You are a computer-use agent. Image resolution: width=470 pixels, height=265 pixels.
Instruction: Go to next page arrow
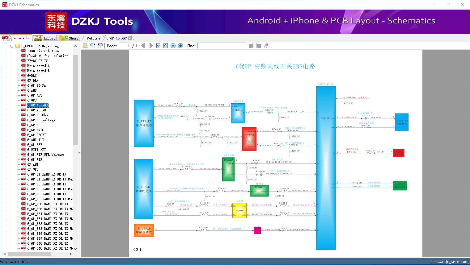151,46
